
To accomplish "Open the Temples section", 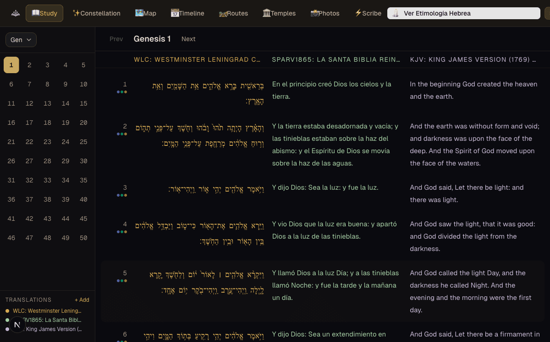I will (x=279, y=13).
